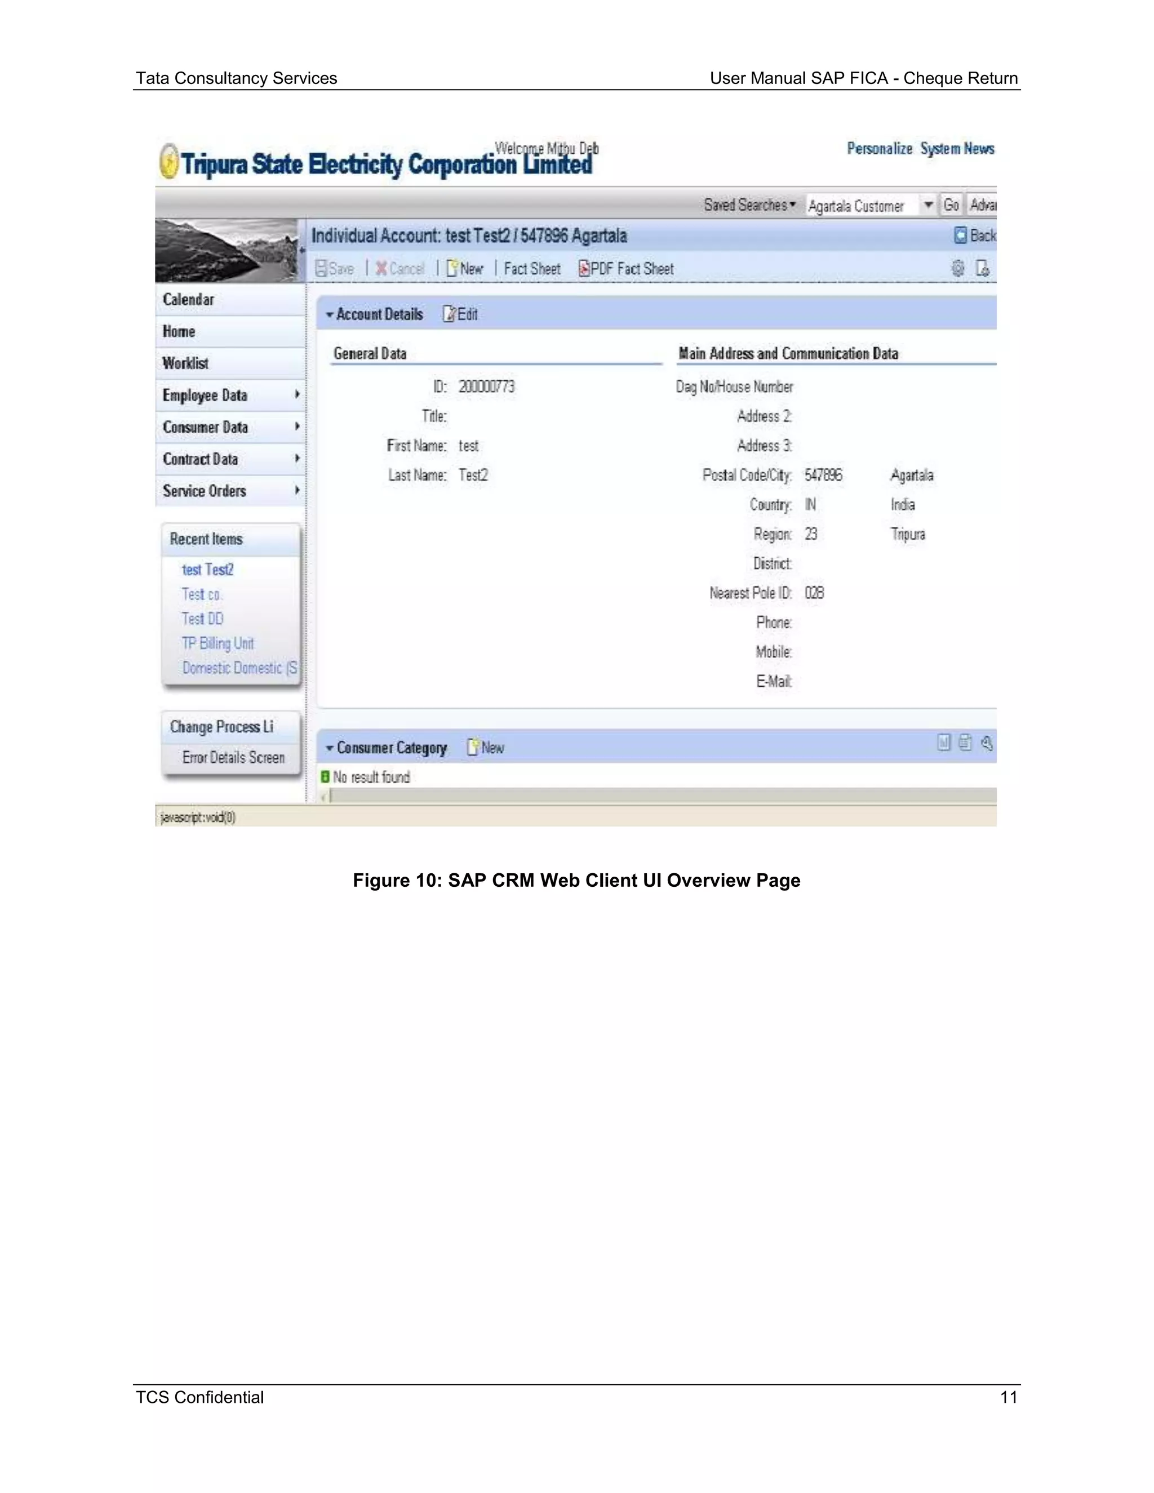Open the Fact Sheet button
This screenshot has height=1493, width=1154.
[x=532, y=269]
